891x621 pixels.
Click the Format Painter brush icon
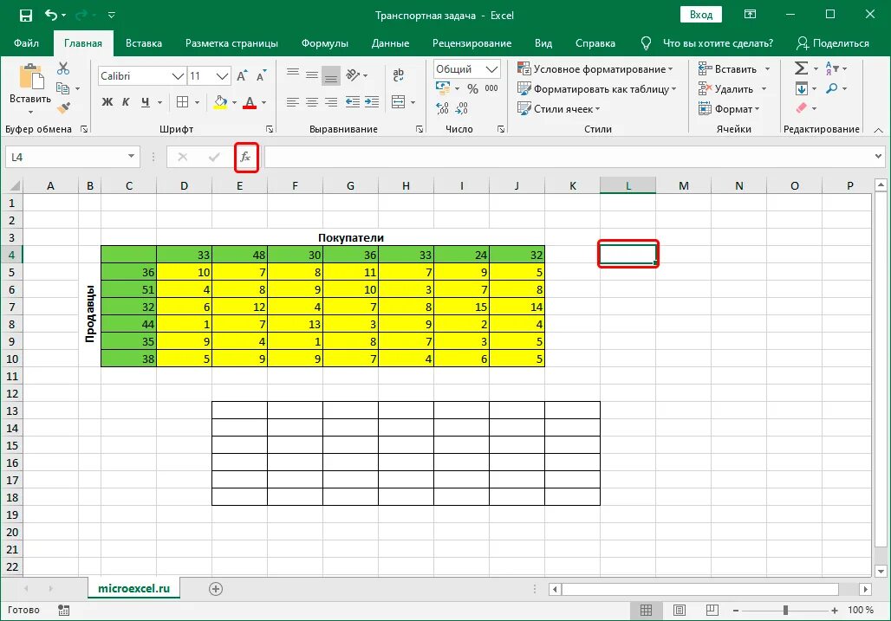pos(63,107)
